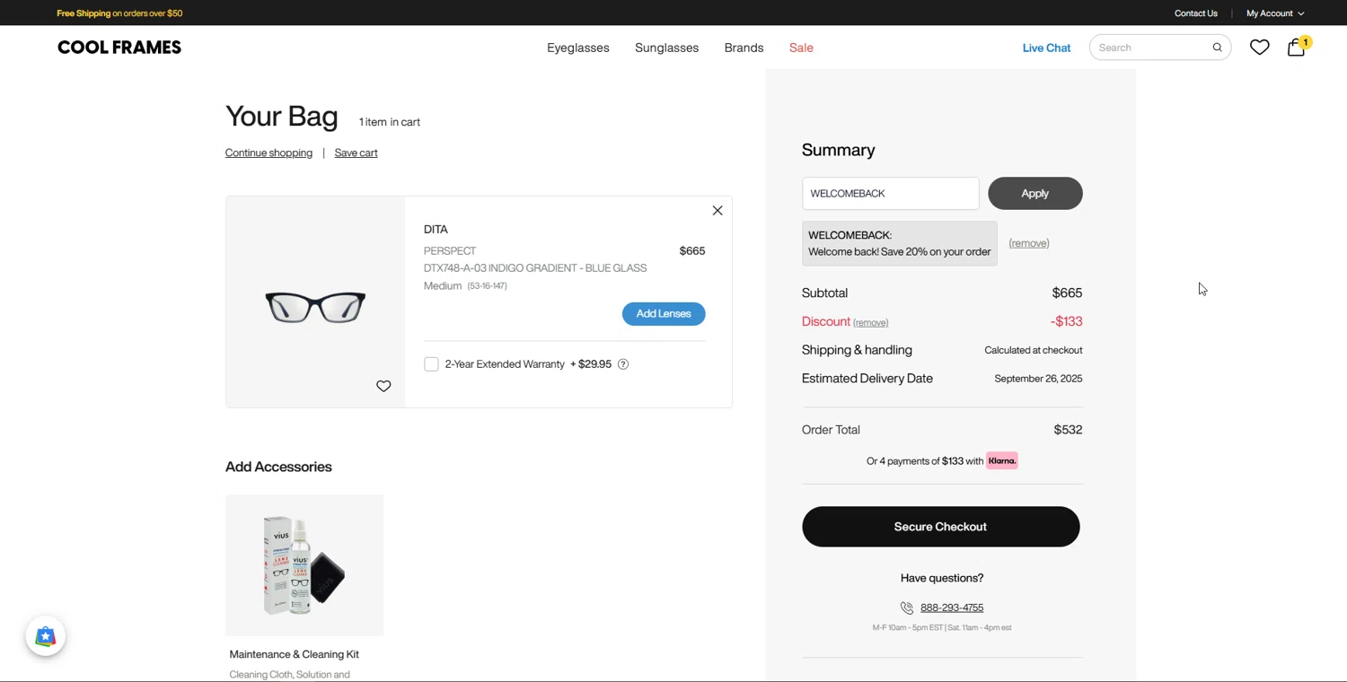Expand the My Account dropdown
The image size is (1347, 682).
coord(1274,13)
